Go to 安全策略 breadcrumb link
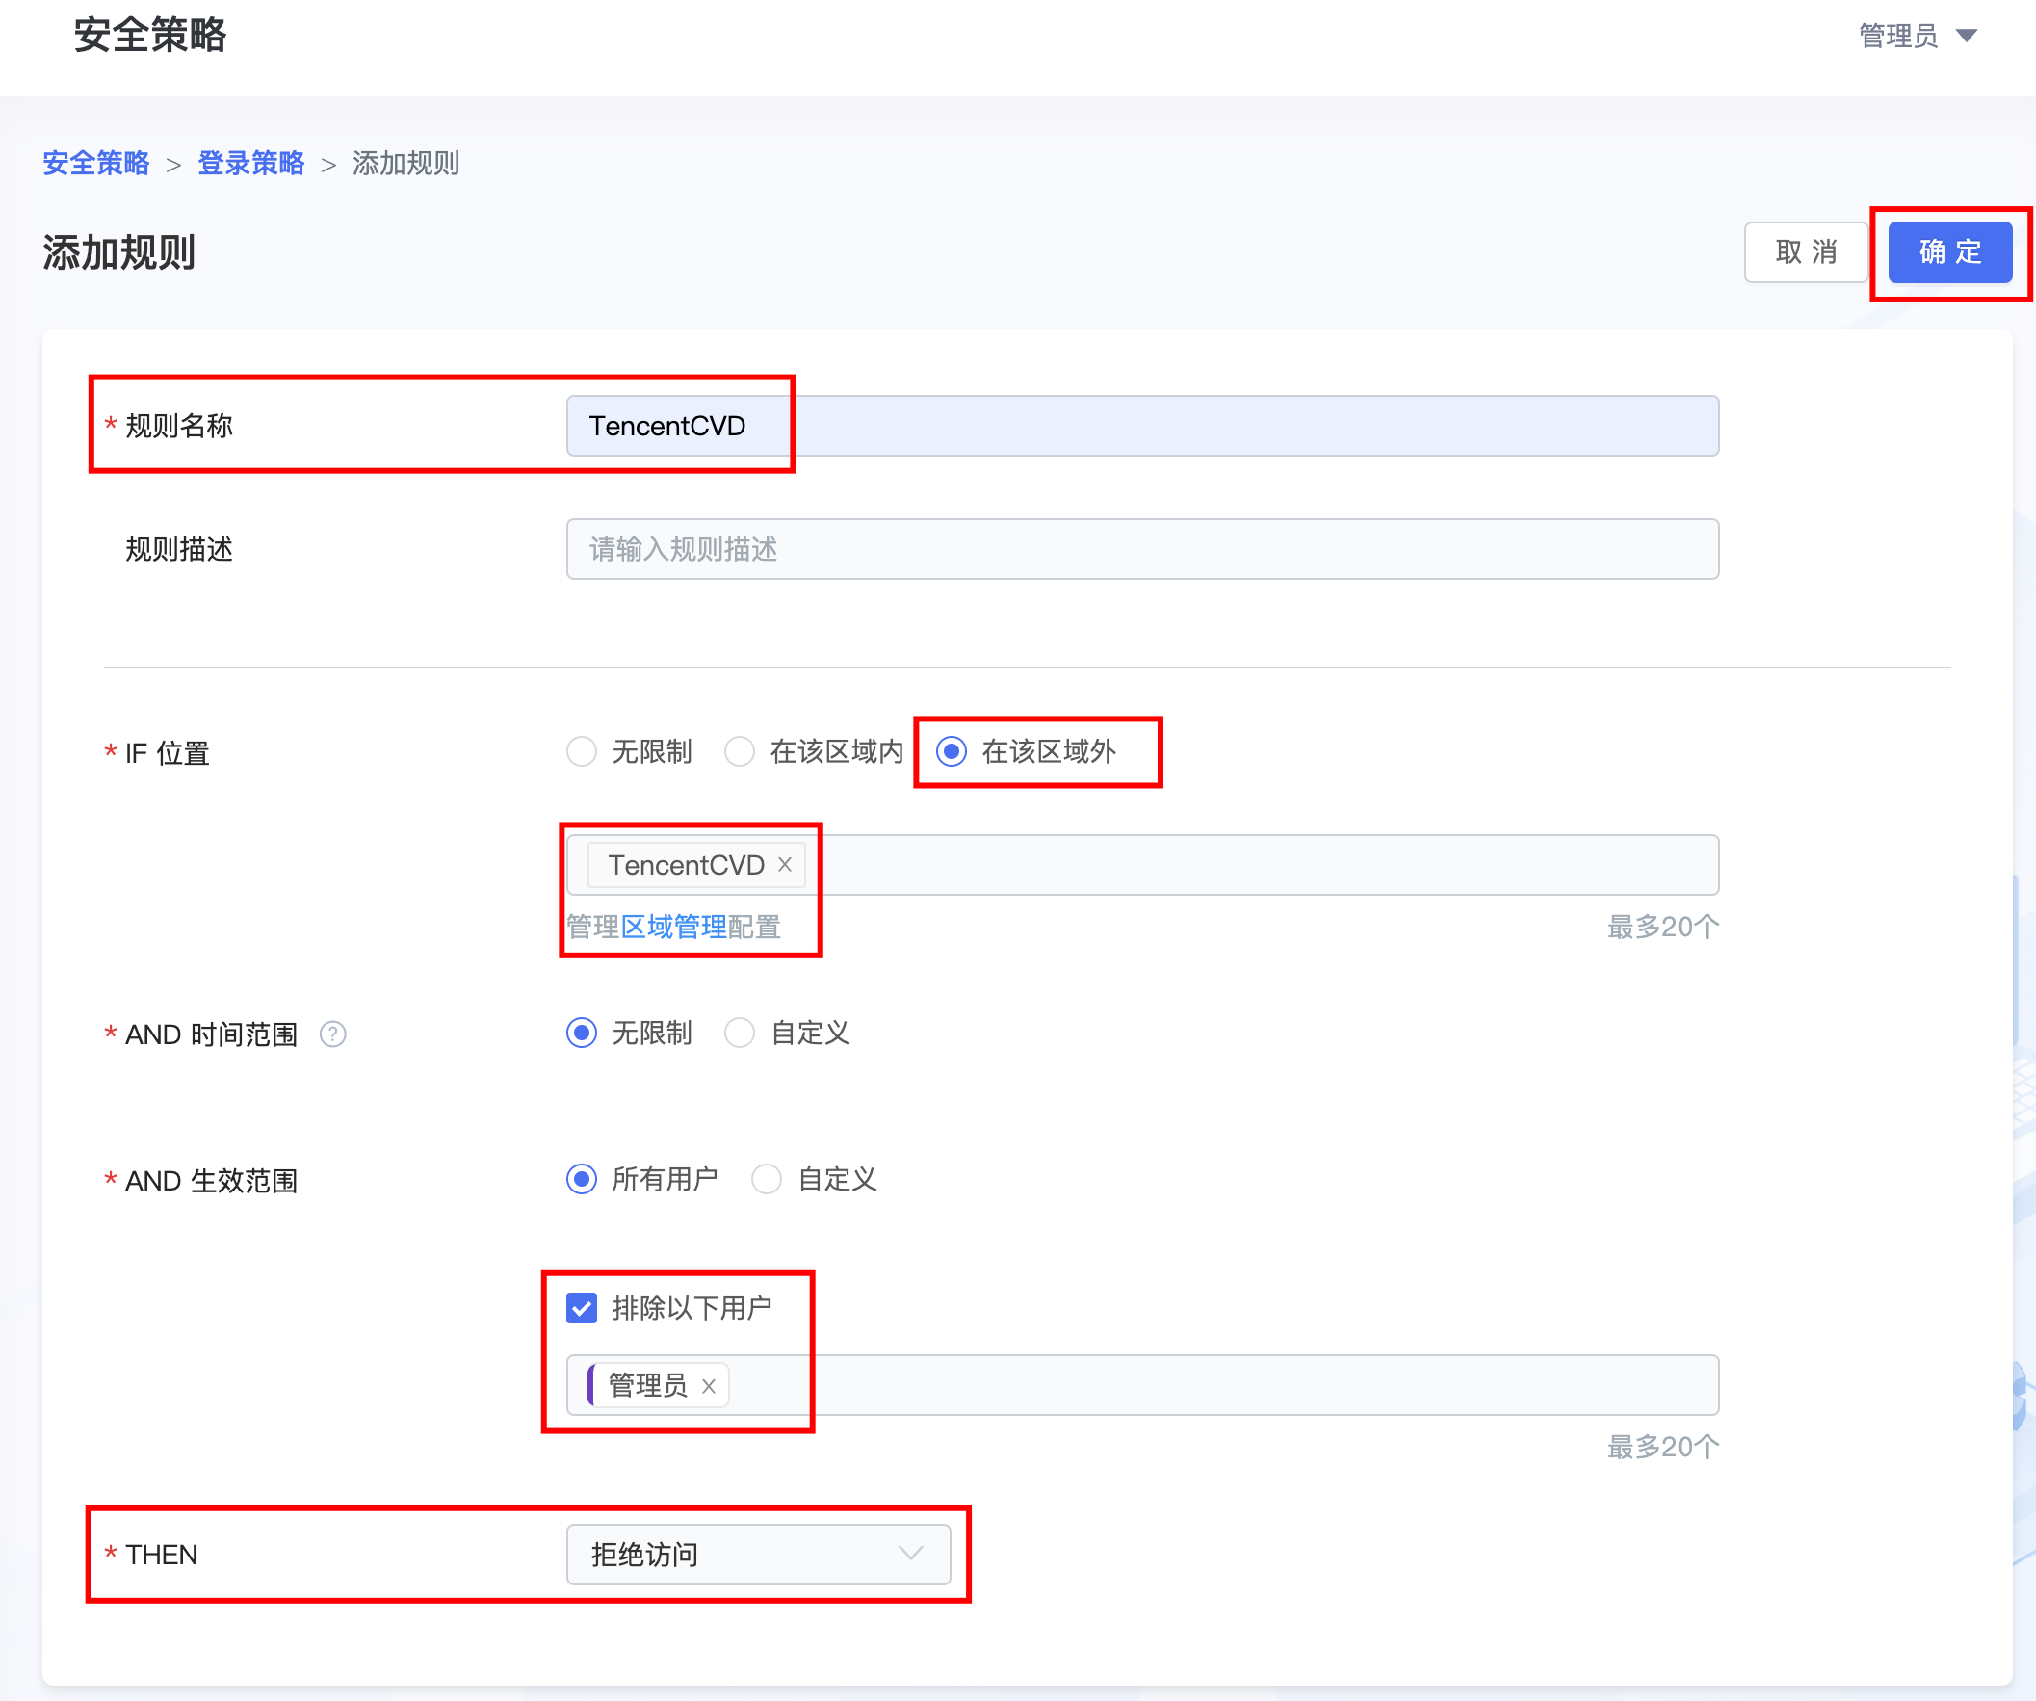The width and height of the screenshot is (2036, 1701). click(96, 163)
